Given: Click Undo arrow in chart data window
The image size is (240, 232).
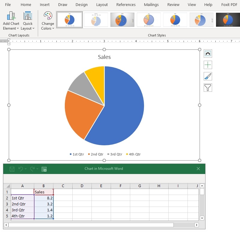Looking at the screenshot, I should pos(21,169).
